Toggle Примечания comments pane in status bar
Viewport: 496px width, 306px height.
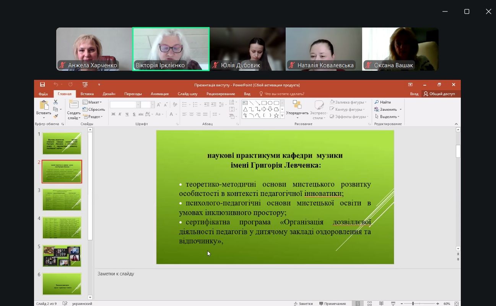click(x=332, y=304)
